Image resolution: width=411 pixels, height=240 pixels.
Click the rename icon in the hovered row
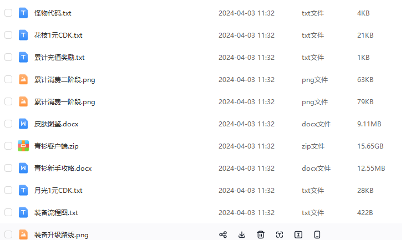tap(298, 234)
